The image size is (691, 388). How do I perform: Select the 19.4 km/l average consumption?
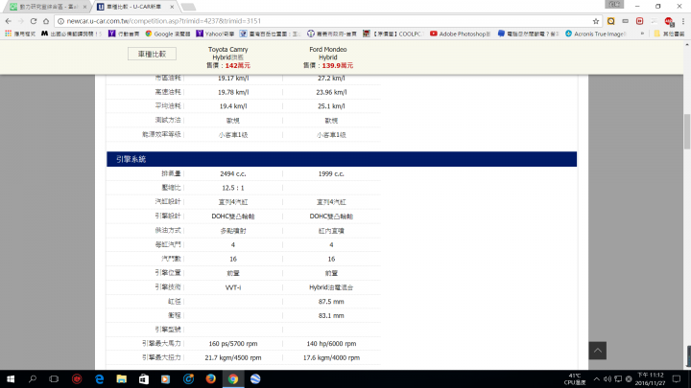point(233,106)
